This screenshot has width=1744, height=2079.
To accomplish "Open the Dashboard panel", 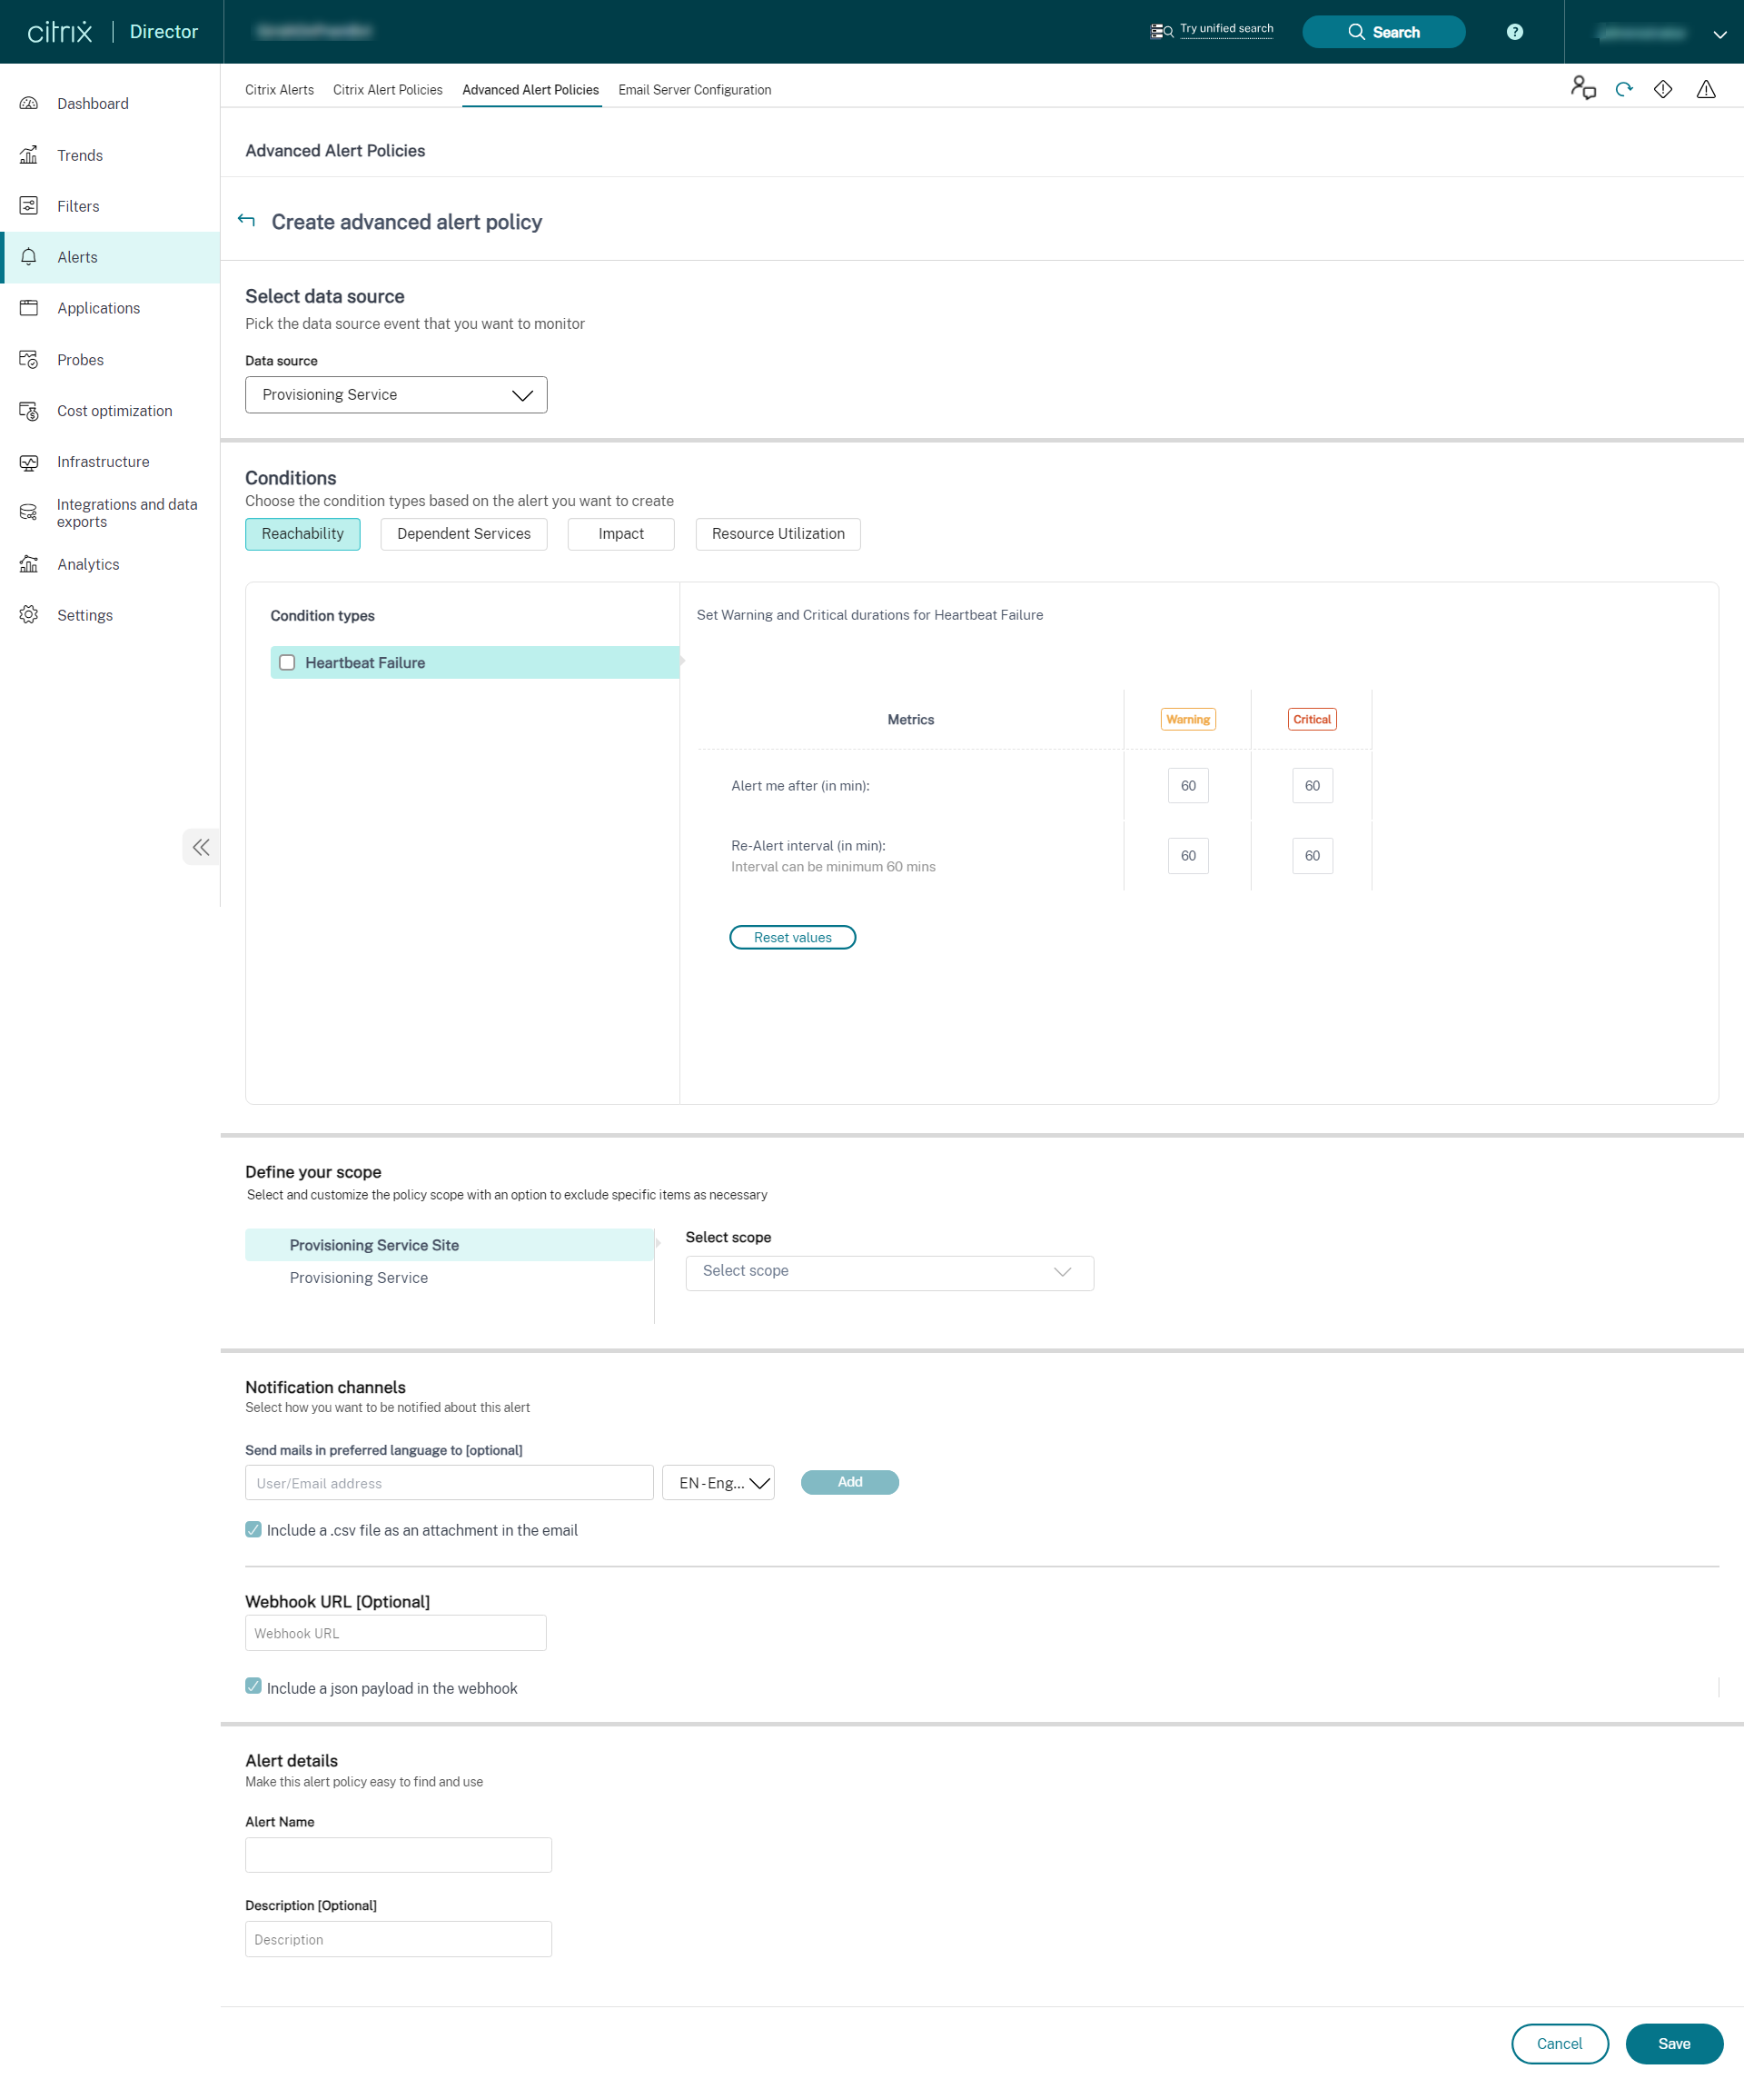I will [93, 103].
